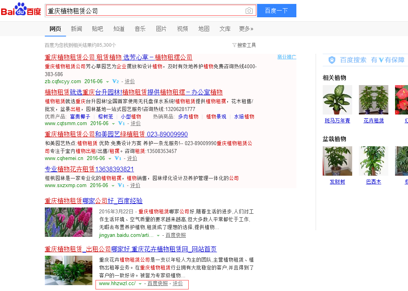Click the V1 badge beside www.cqtsmm.com
Screen dimensions: 408x291
[121, 123]
